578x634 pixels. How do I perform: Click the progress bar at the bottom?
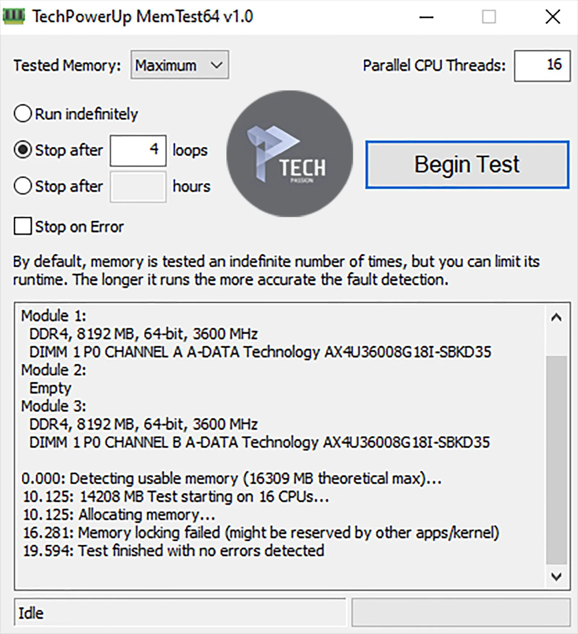coord(461,612)
